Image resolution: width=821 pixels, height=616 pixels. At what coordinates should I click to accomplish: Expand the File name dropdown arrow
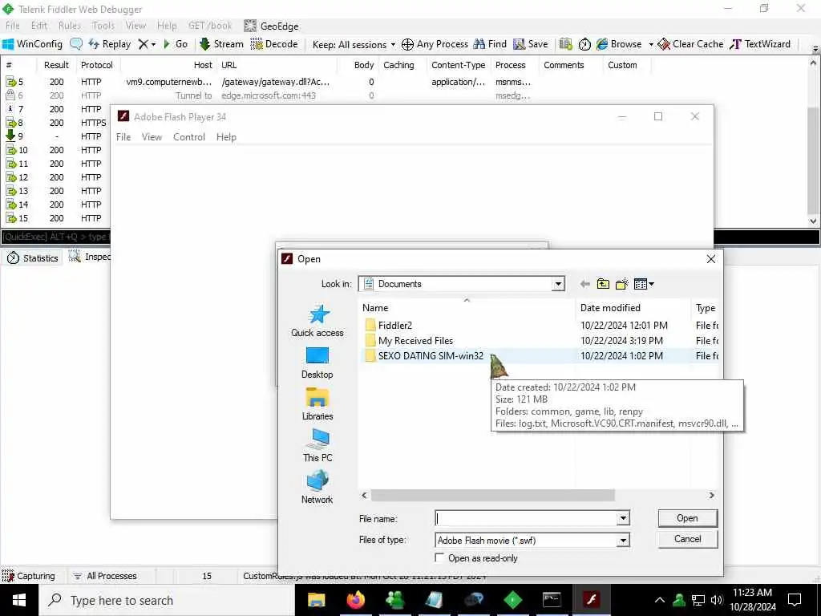tap(623, 519)
